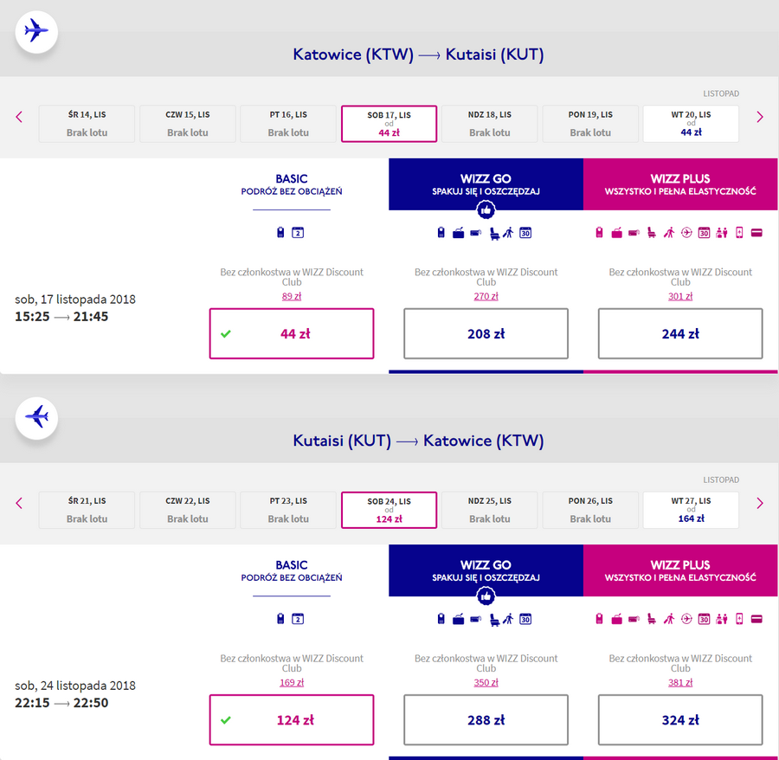The height and width of the screenshot is (760, 779).
Task: Click the return flight plane icon
Action: coord(36,418)
